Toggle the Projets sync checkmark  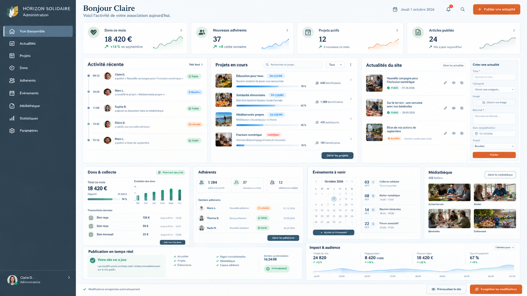(175, 261)
